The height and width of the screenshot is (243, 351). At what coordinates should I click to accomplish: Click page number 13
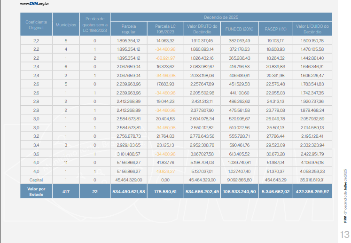coord(344,234)
